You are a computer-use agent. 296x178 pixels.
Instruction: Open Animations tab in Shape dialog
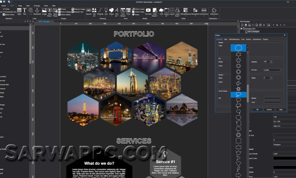257,39
